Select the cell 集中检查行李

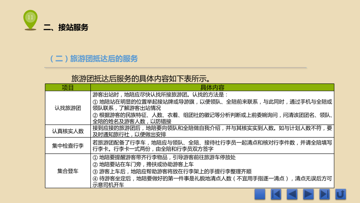point(68,146)
